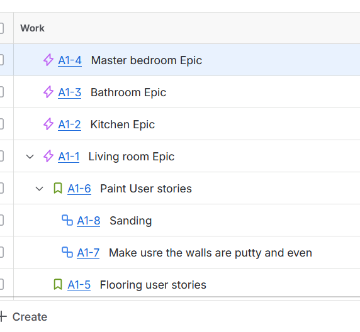Click the subtask icon next to Sanding
360x332 pixels.
tap(67, 220)
